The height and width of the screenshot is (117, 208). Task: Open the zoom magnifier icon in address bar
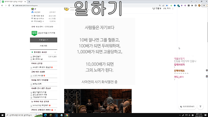[x=160, y=5]
